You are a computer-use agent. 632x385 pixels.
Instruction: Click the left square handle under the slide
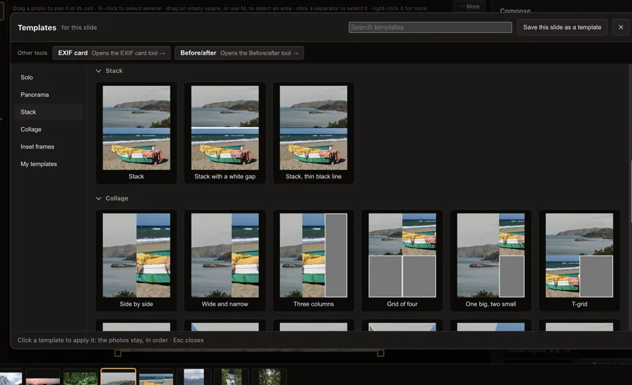pos(118,353)
